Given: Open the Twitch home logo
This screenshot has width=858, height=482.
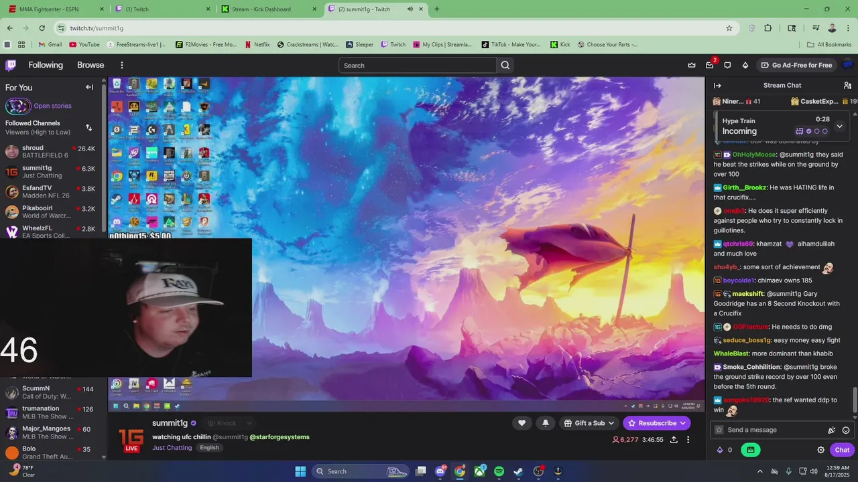Looking at the screenshot, I should [11, 65].
